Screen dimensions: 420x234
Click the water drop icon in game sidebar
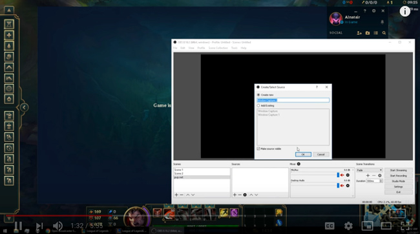click(x=9, y=46)
